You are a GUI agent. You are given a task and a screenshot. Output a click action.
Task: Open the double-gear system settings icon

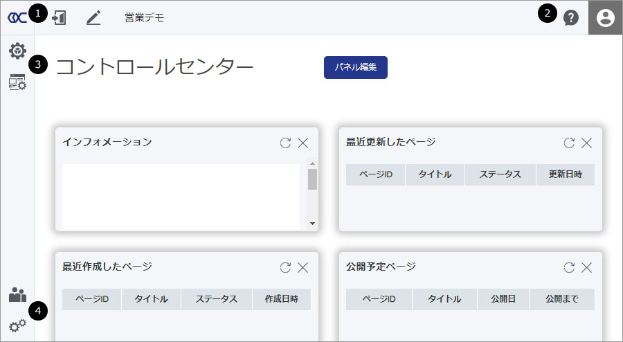(17, 325)
